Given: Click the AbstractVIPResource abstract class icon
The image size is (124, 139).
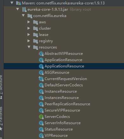Looking at the screenshot, I should [41, 54].
